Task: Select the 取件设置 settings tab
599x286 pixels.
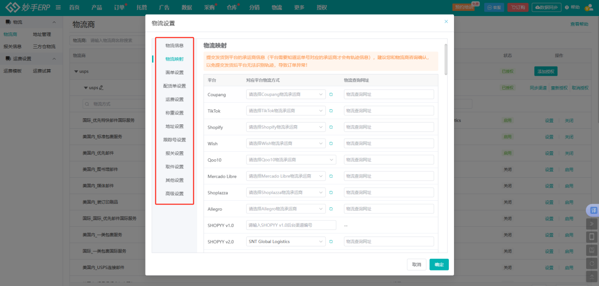Action: tap(174, 167)
